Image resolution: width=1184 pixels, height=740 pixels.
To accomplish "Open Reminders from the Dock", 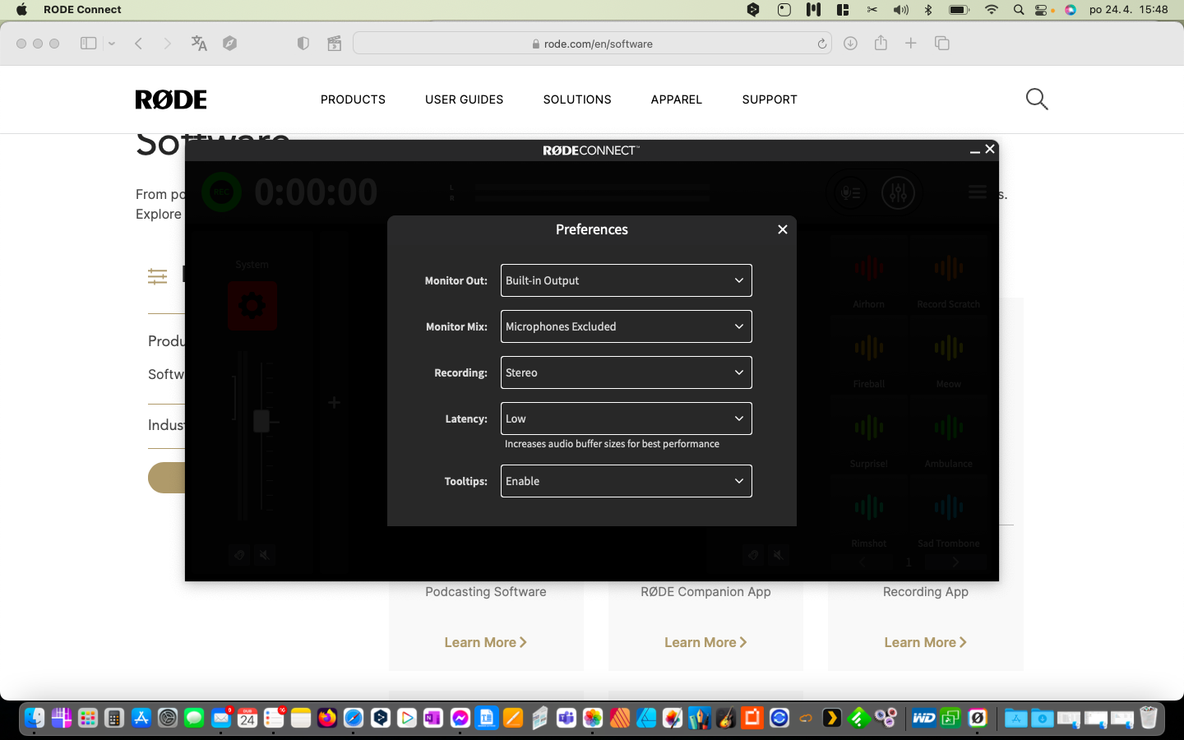I will (x=274, y=718).
